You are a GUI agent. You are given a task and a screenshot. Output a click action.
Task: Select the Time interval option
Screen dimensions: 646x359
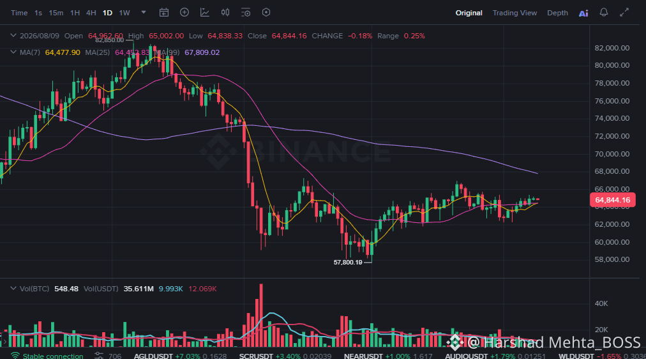pos(19,13)
